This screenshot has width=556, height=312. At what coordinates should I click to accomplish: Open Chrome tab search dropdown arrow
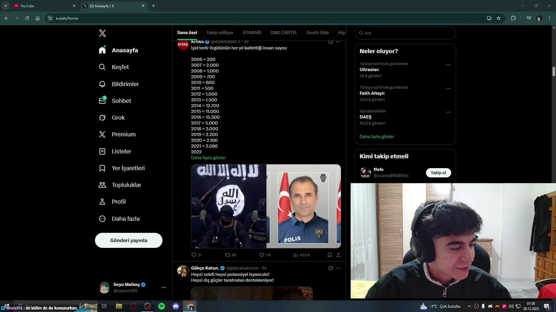[x=6, y=6]
